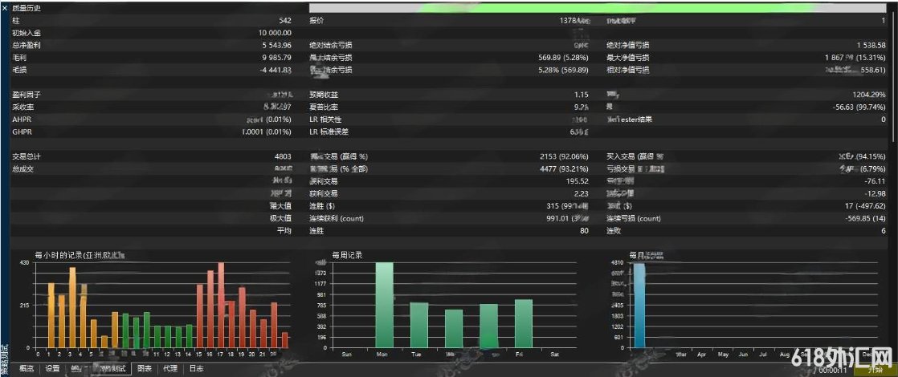Open the 设置 tab

(x=53, y=368)
